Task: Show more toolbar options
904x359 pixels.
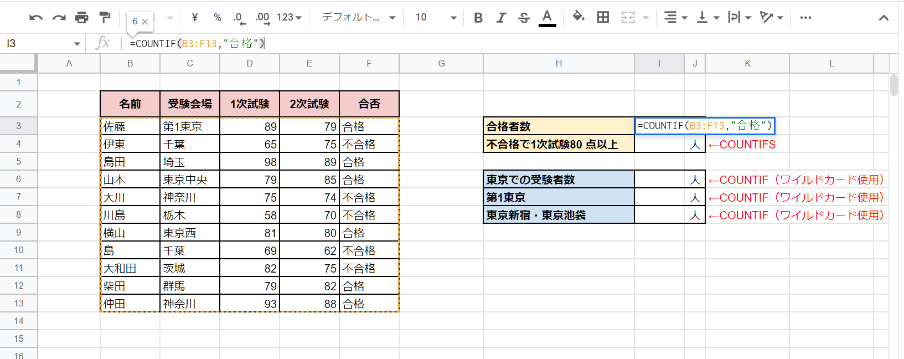Action: [805, 18]
